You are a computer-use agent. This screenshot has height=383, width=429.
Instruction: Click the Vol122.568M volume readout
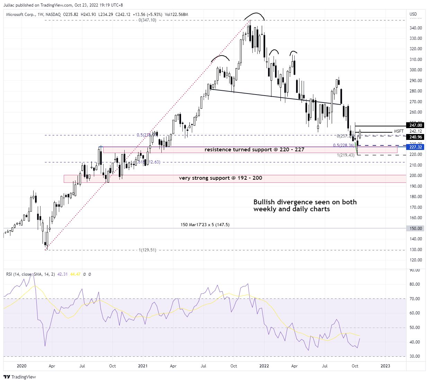[176, 15]
